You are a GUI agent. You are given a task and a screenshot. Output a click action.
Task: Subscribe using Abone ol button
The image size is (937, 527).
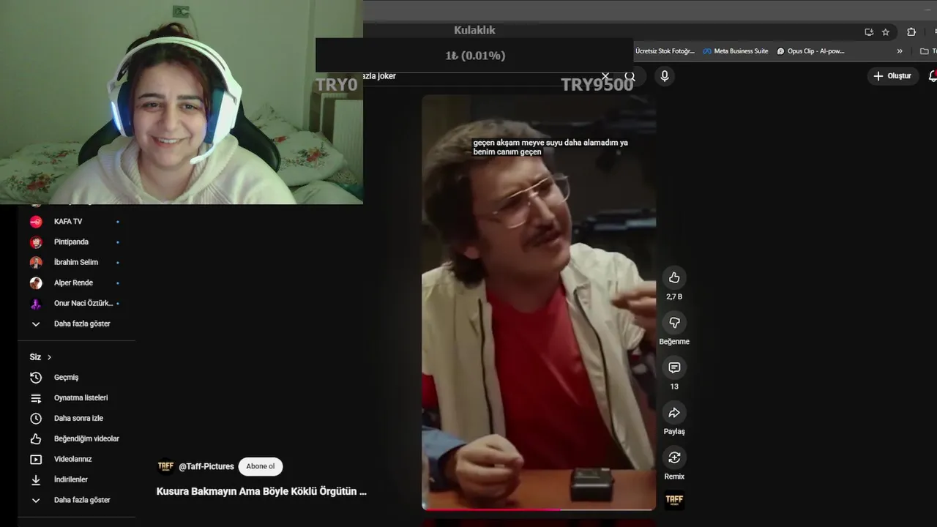point(261,466)
